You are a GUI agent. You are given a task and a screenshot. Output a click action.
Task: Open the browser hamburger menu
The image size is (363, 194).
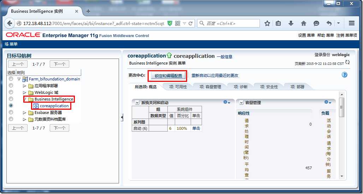pos(352,23)
